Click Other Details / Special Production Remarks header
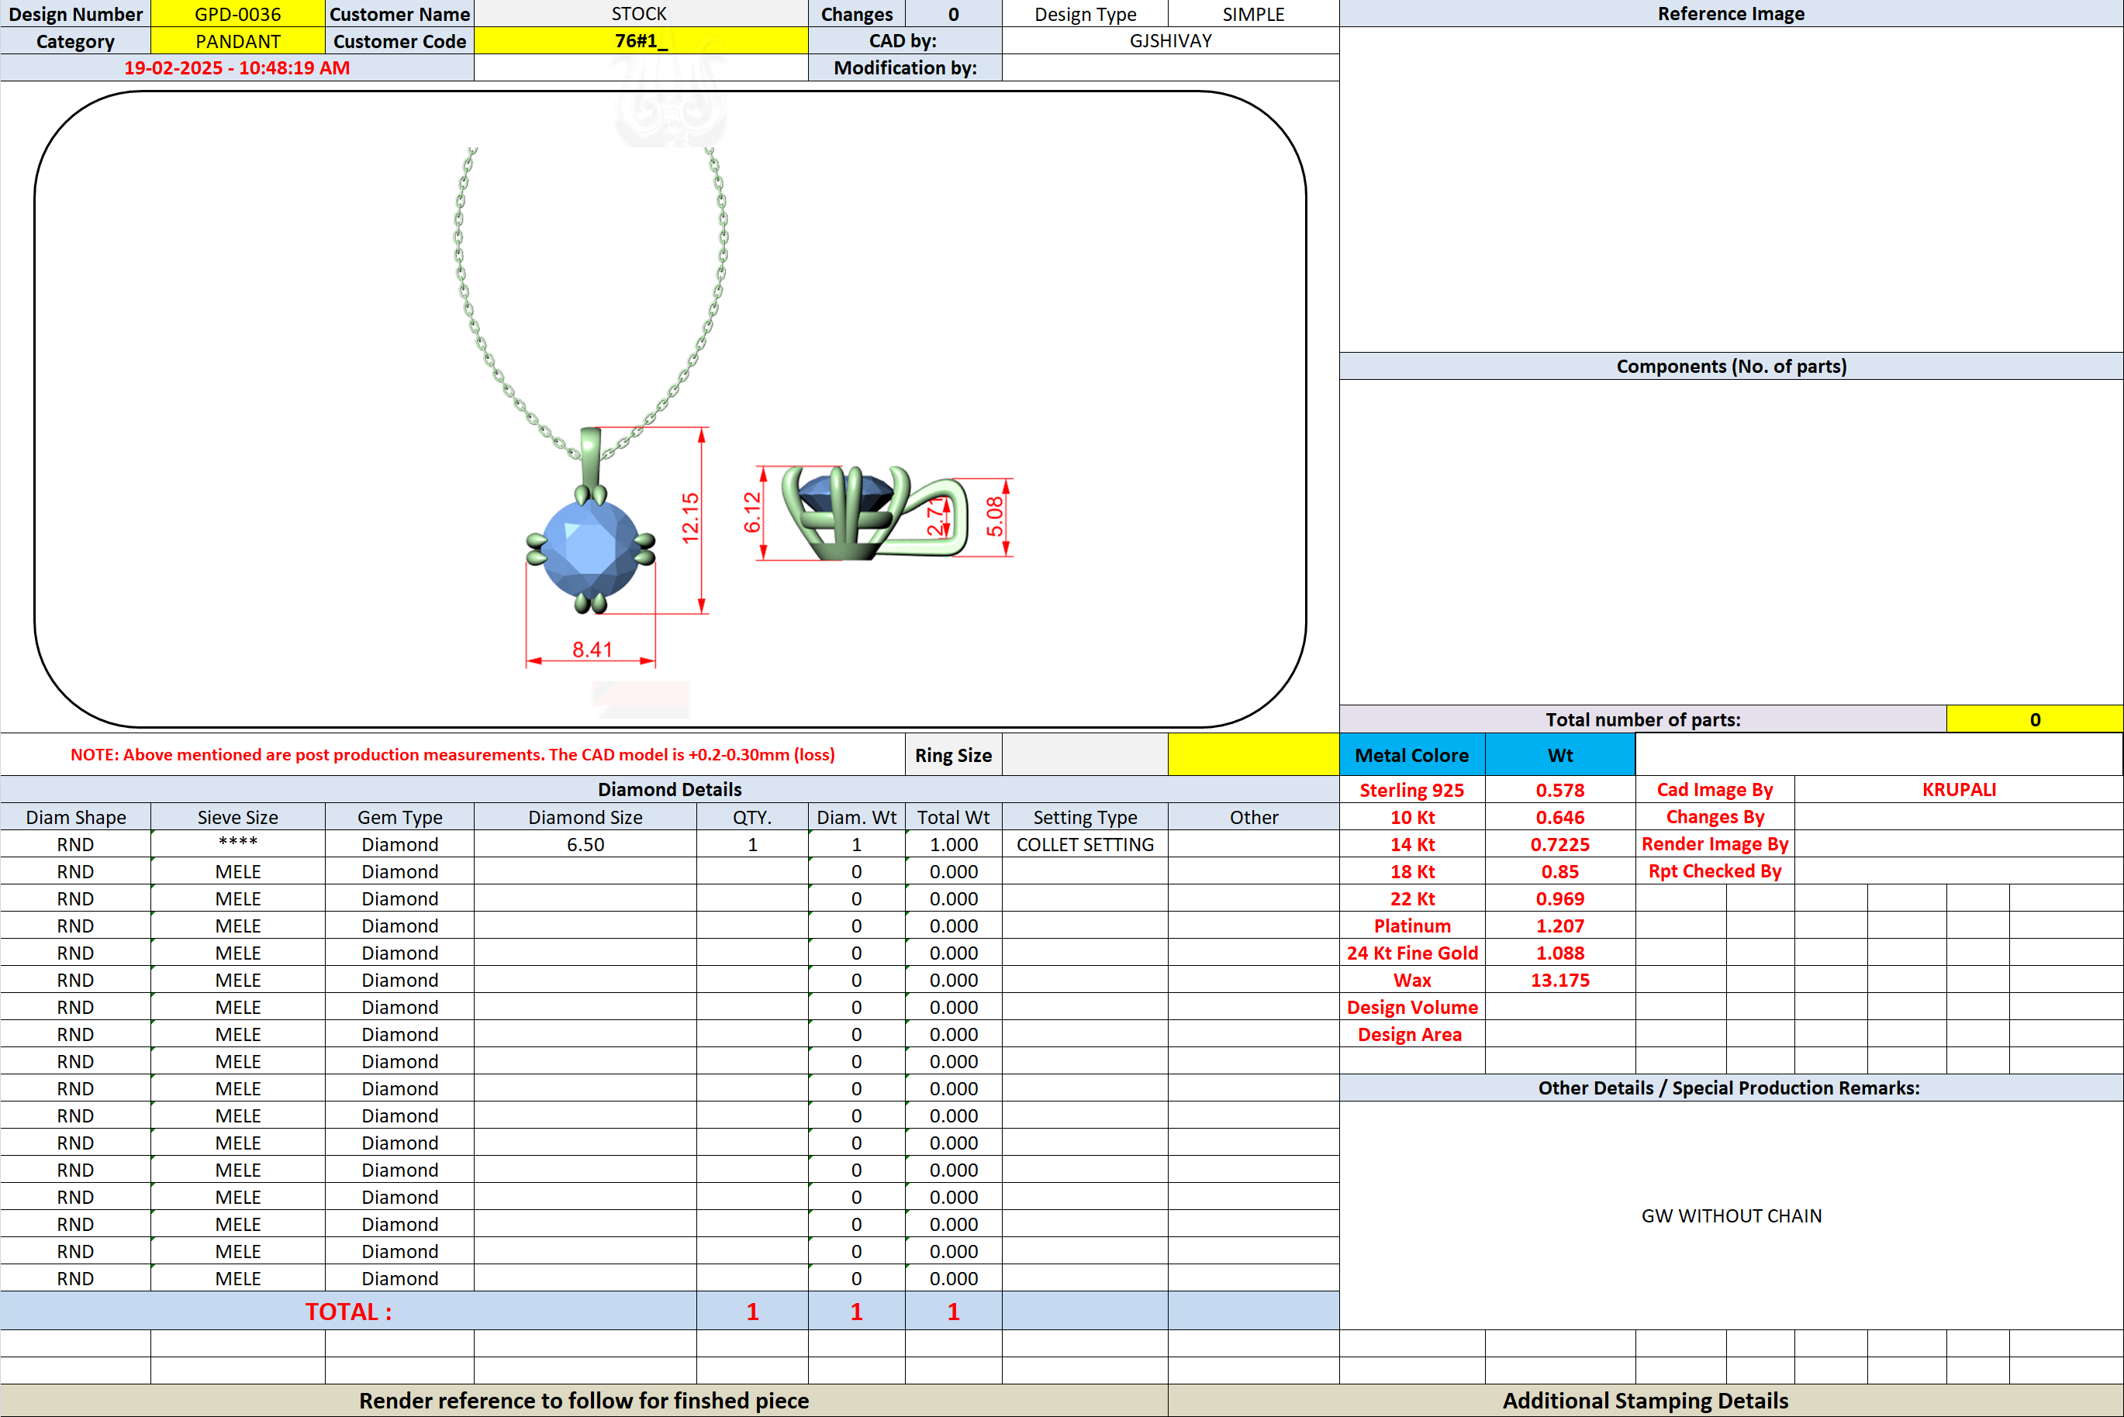2124x1417 pixels. 1731,1088
